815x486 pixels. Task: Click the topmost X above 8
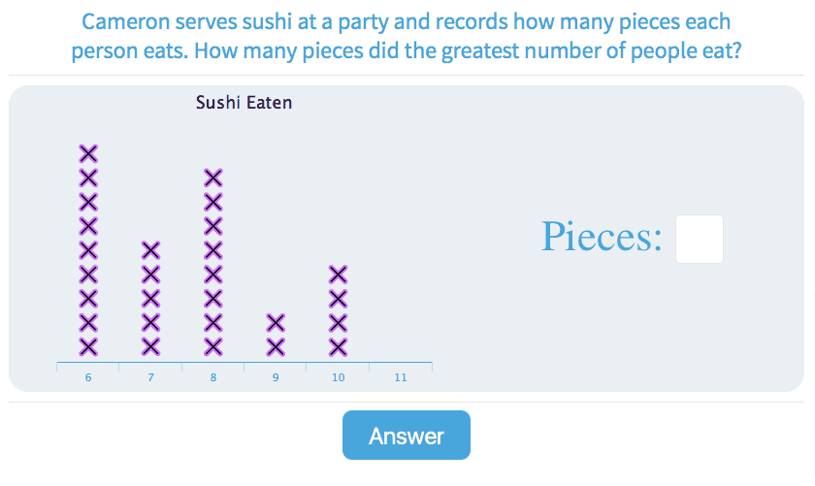pyautogui.click(x=213, y=178)
